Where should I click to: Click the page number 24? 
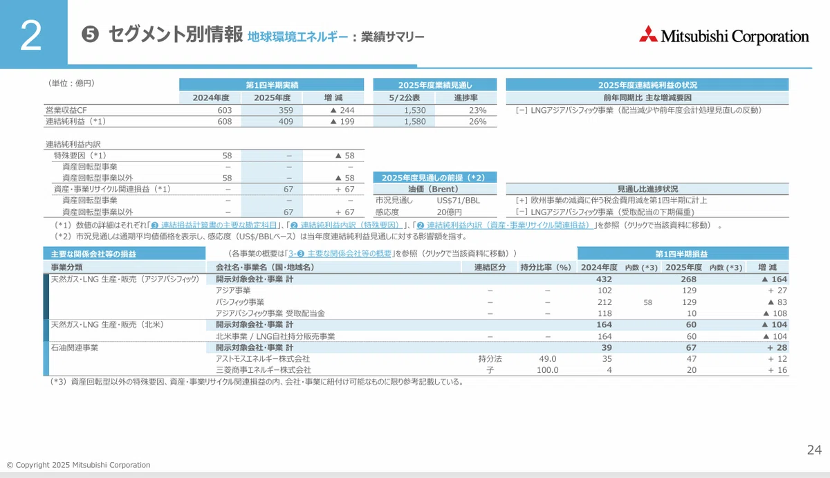coord(814,450)
